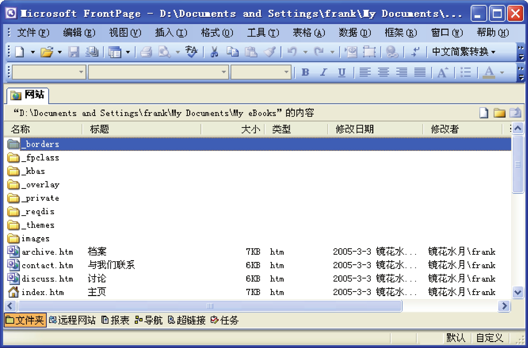
Task: Click the Toggle Pane toolbar icon
Action: pos(115,52)
